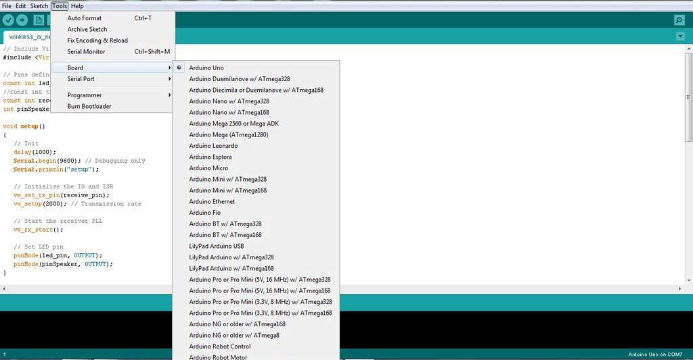Select Arduino Fio board
Screen dimensions: 693x360
pyautogui.click(x=256, y=213)
